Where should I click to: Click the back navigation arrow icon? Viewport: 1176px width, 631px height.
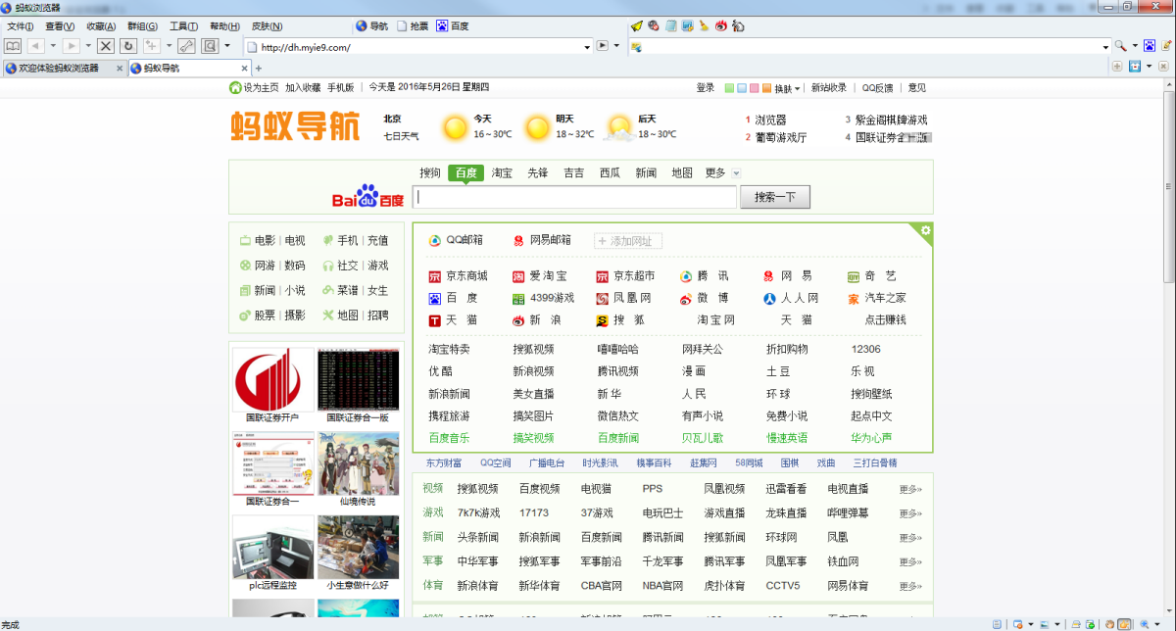(35, 46)
